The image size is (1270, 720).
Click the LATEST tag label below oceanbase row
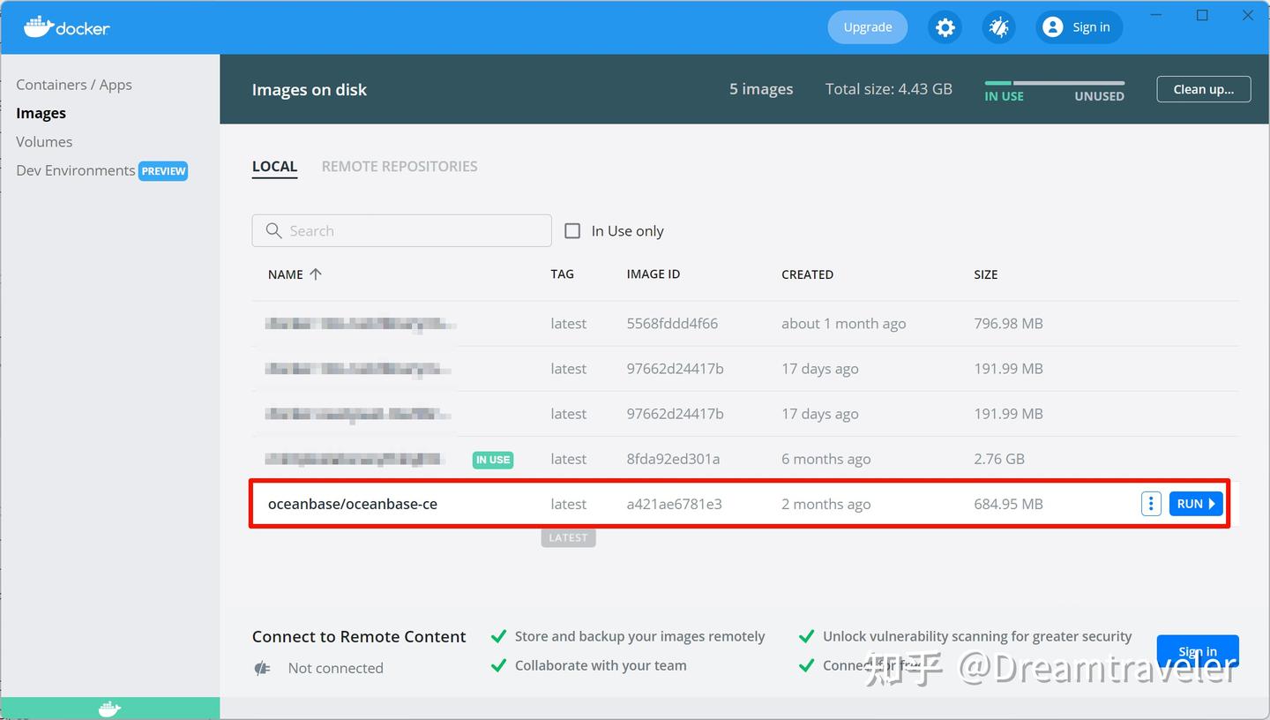[568, 536]
